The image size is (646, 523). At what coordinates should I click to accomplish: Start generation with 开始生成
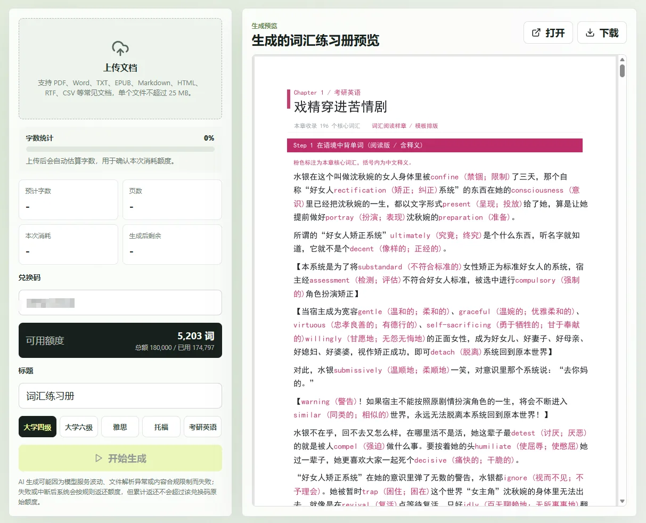click(120, 458)
